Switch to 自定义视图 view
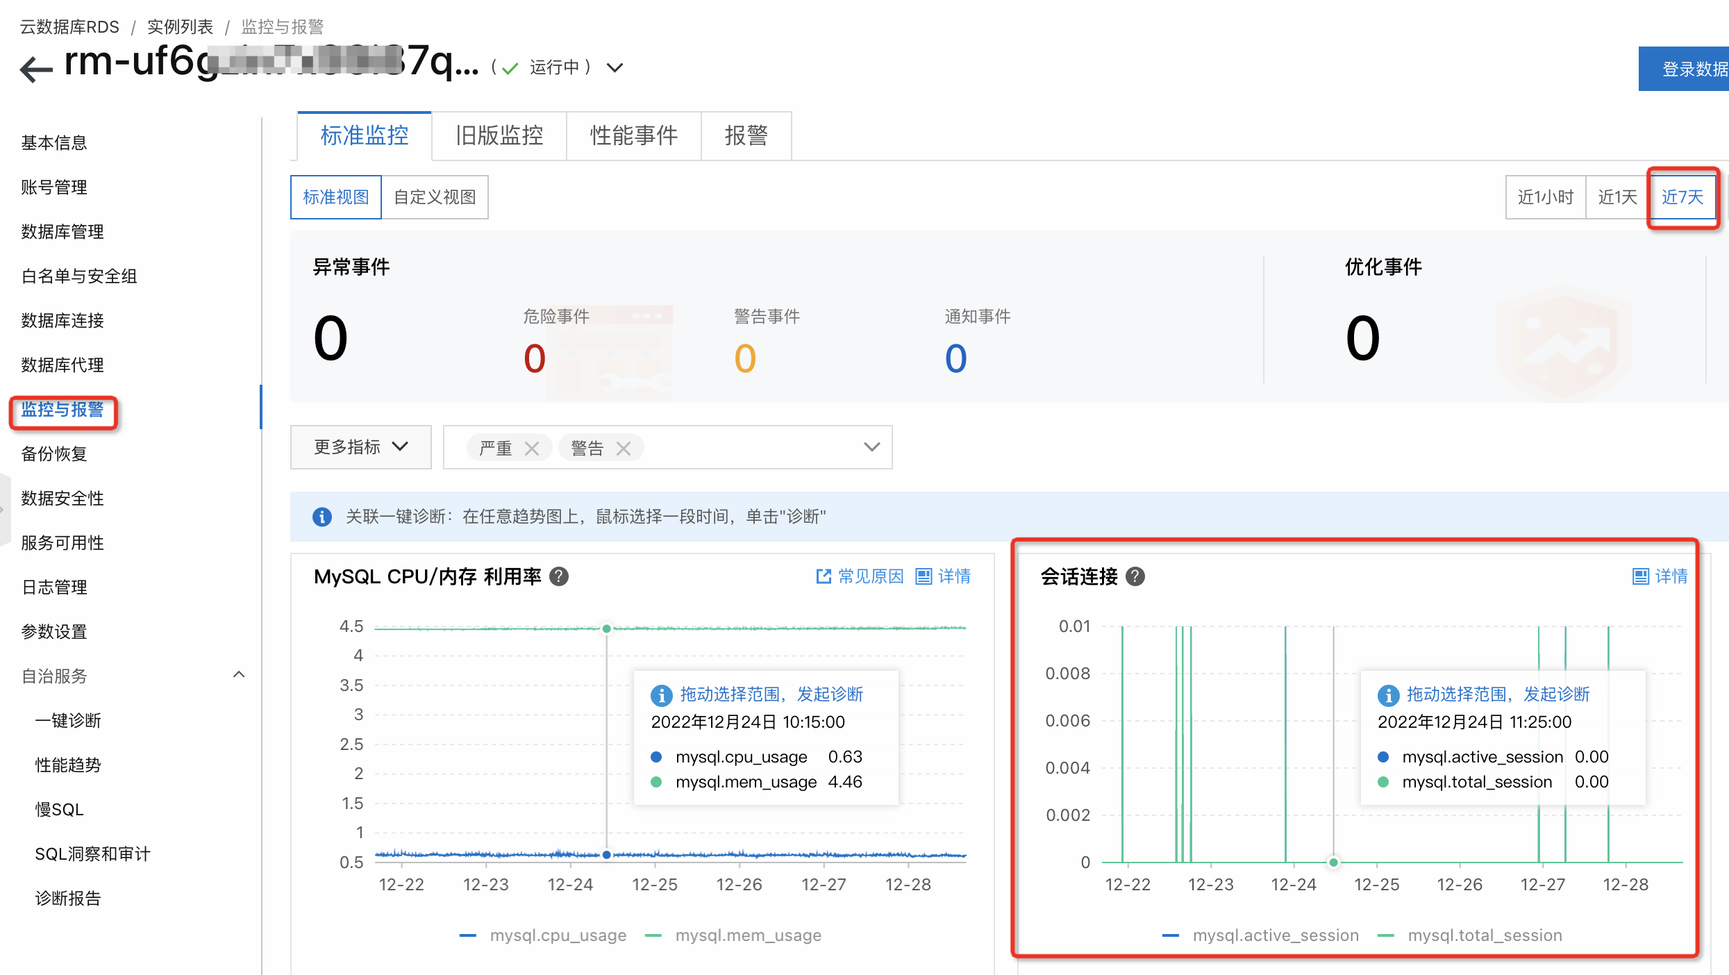This screenshot has height=975, width=1729. click(x=435, y=197)
